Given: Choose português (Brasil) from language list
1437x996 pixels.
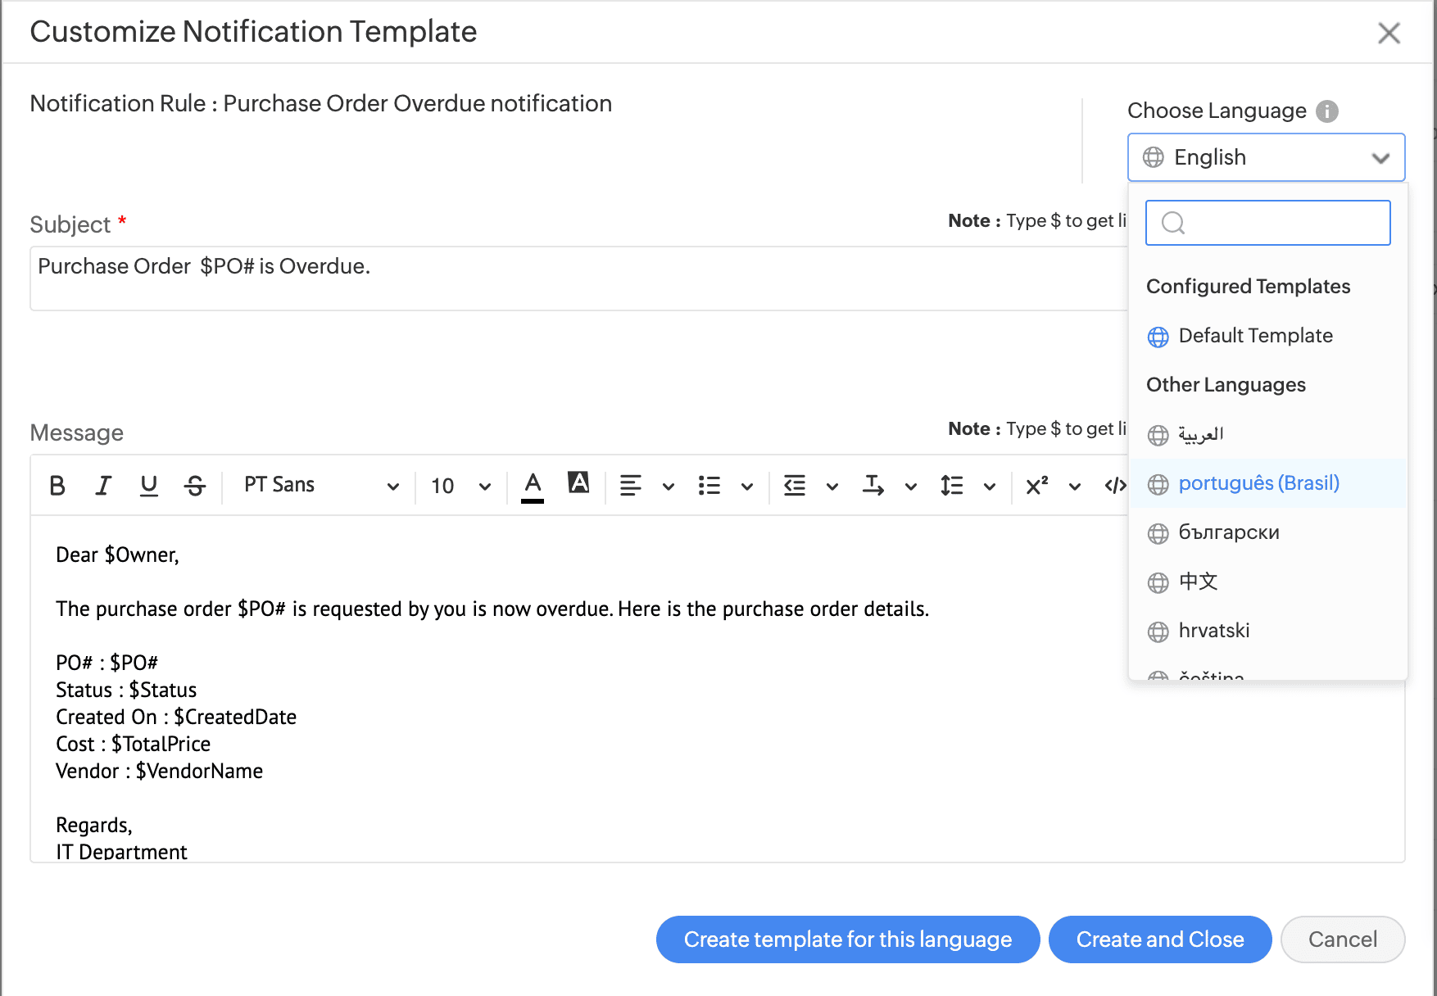Looking at the screenshot, I should tap(1258, 483).
